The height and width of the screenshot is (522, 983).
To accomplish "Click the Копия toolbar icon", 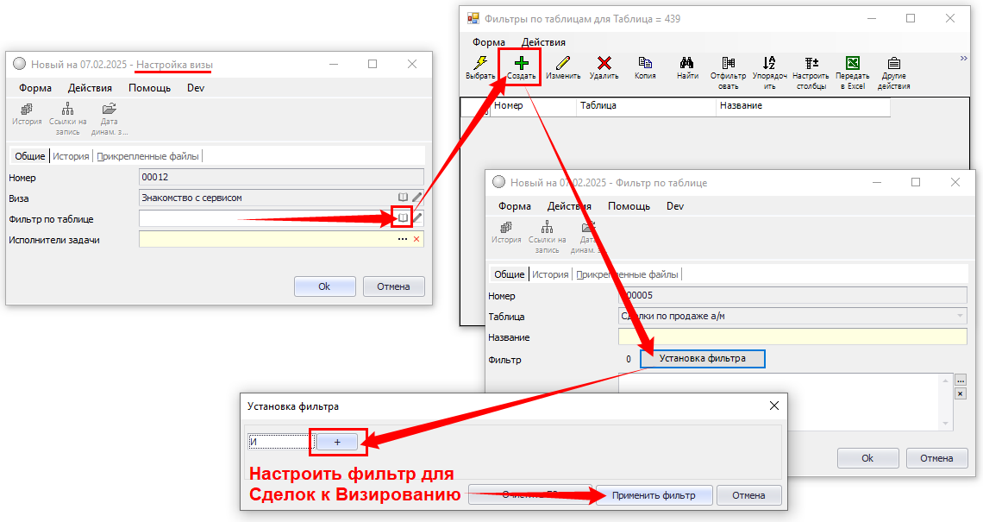I will pyautogui.click(x=645, y=65).
